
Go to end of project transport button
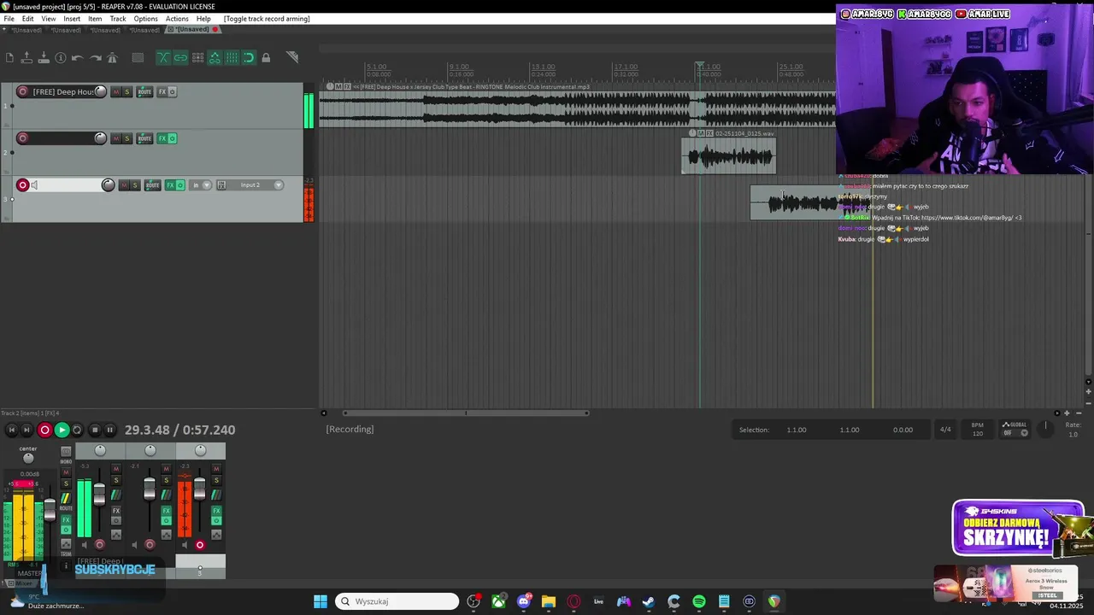(26, 430)
